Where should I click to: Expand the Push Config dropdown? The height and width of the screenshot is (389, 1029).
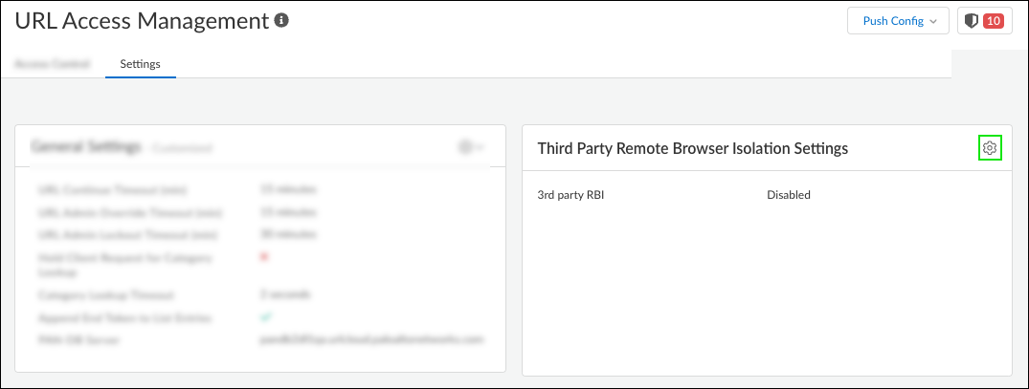(x=897, y=21)
